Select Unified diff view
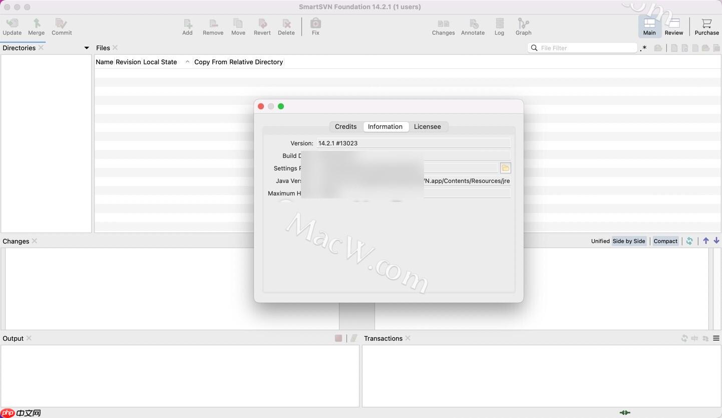 point(600,241)
